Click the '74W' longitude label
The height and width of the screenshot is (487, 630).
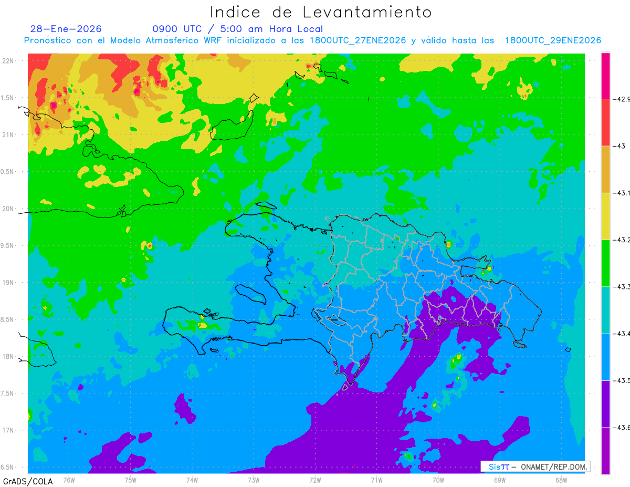(x=192, y=480)
